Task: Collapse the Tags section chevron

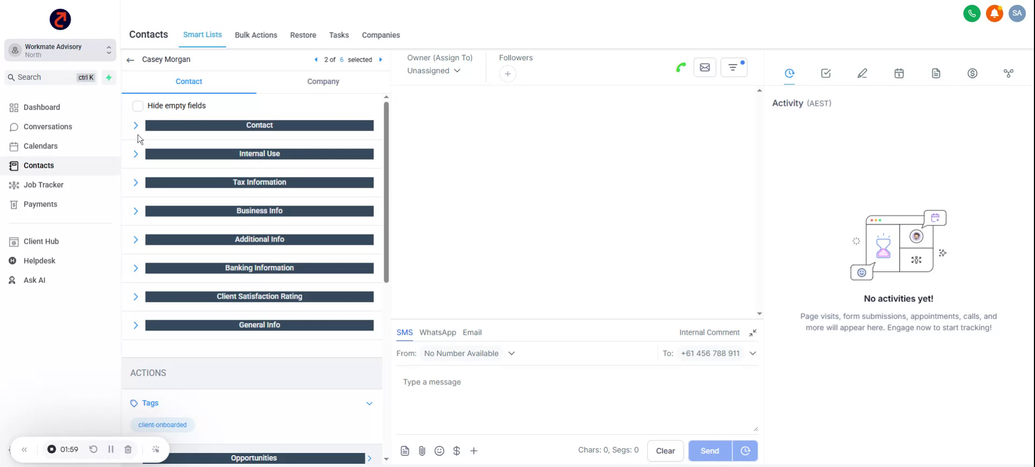Action: (x=369, y=403)
